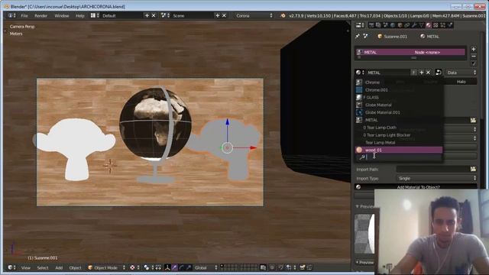Choose Chrome.001 from the material list
Image resolution: width=489 pixels, height=275 pixels.
399,90
